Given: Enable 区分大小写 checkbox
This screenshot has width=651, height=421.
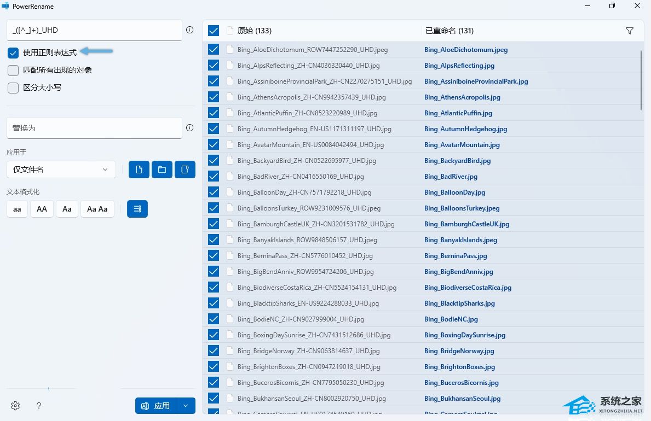Looking at the screenshot, I should pyautogui.click(x=13, y=87).
